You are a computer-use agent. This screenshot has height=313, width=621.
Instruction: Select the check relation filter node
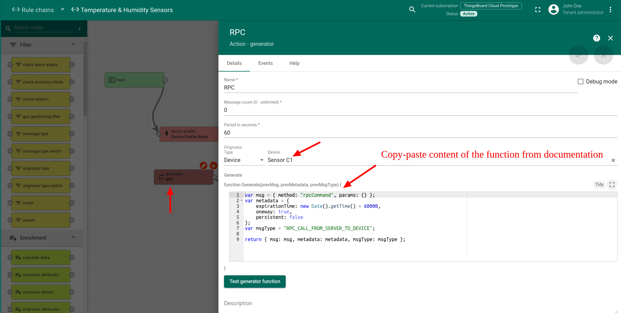click(41, 99)
